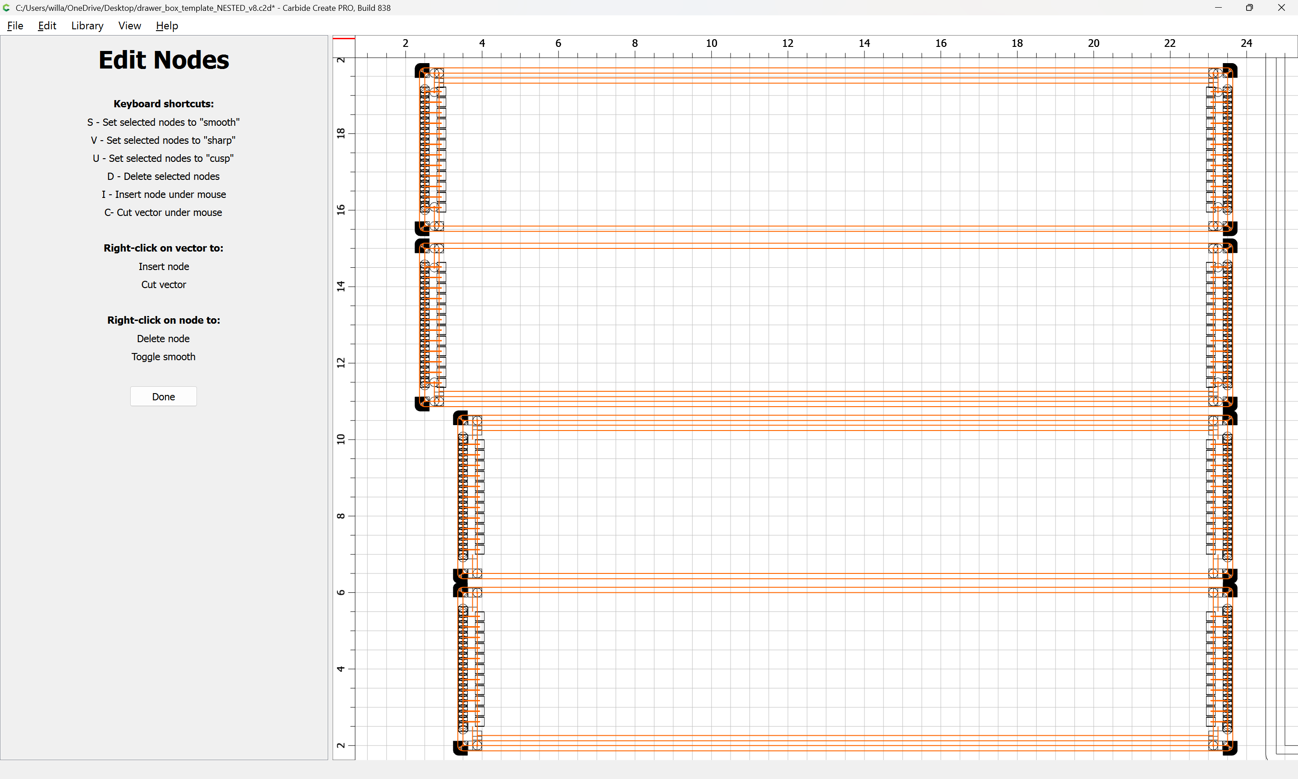Click the 24 mark on the horizontal ruler
Screen dimensions: 1298x779
(x=1246, y=44)
